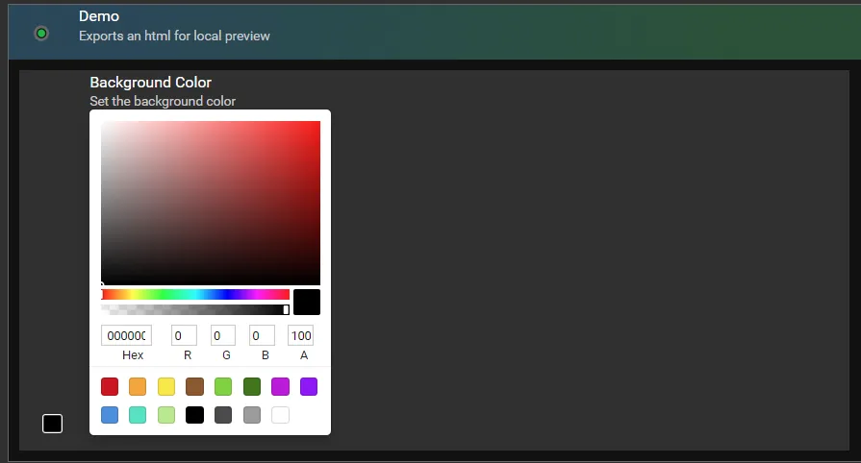The image size is (861, 463).
Task: Click the rainbow hue slider bar
Action: 195,294
